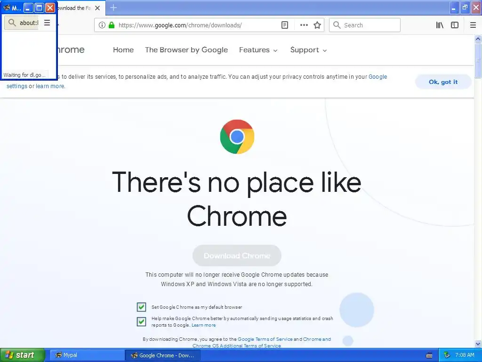The image size is (482, 362).
Task: Toggle sending usage statistics checkbox
Action: pyautogui.click(x=141, y=321)
